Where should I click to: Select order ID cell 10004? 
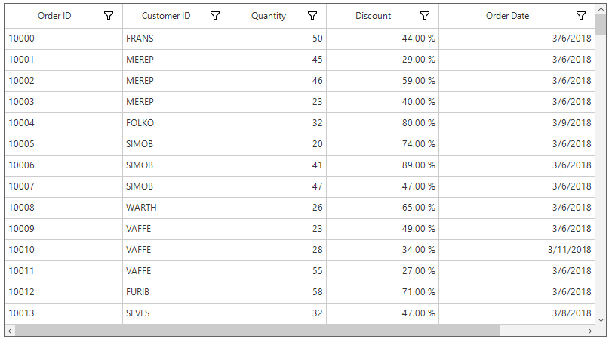(63, 123)
